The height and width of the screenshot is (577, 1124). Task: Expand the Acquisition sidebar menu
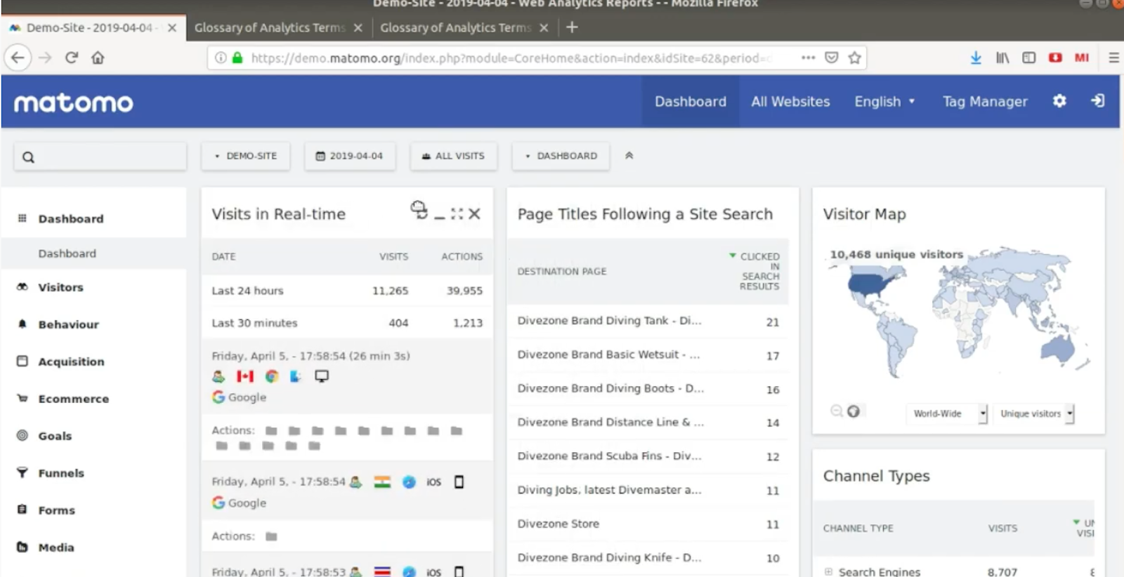71,362
